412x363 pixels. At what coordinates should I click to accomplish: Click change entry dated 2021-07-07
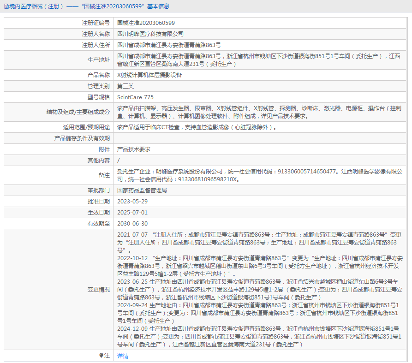point(259,242)
